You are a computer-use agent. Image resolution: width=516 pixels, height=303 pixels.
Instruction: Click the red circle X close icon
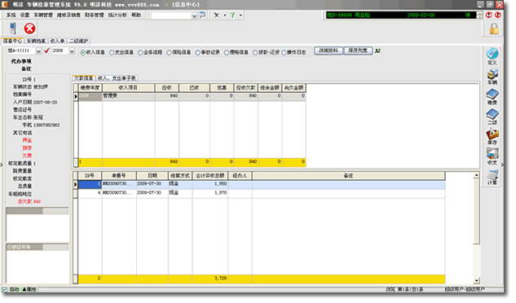click(x=29, y=29)
